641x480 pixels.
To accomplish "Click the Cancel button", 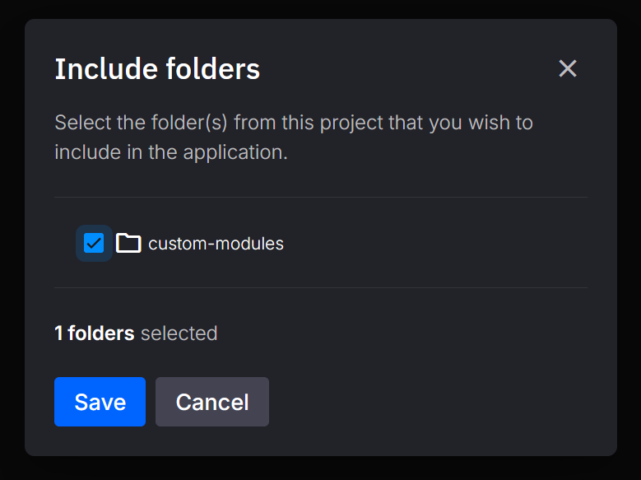I will [212, 402].
